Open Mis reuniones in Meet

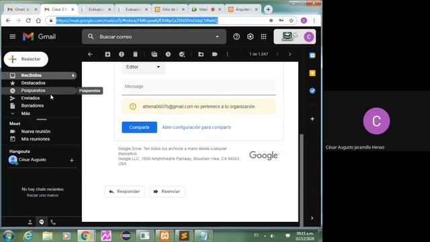36,139
